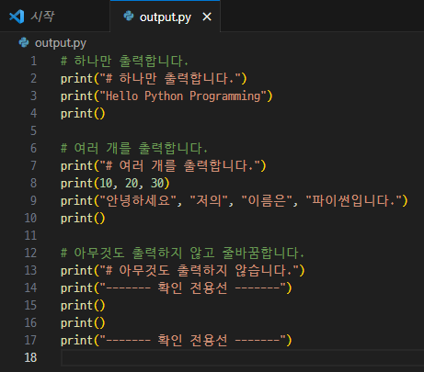Click print() on line 15
Image resolution: width=424 pixels, height=372 pixels.
pyautogui.click(x=83, y=306)
